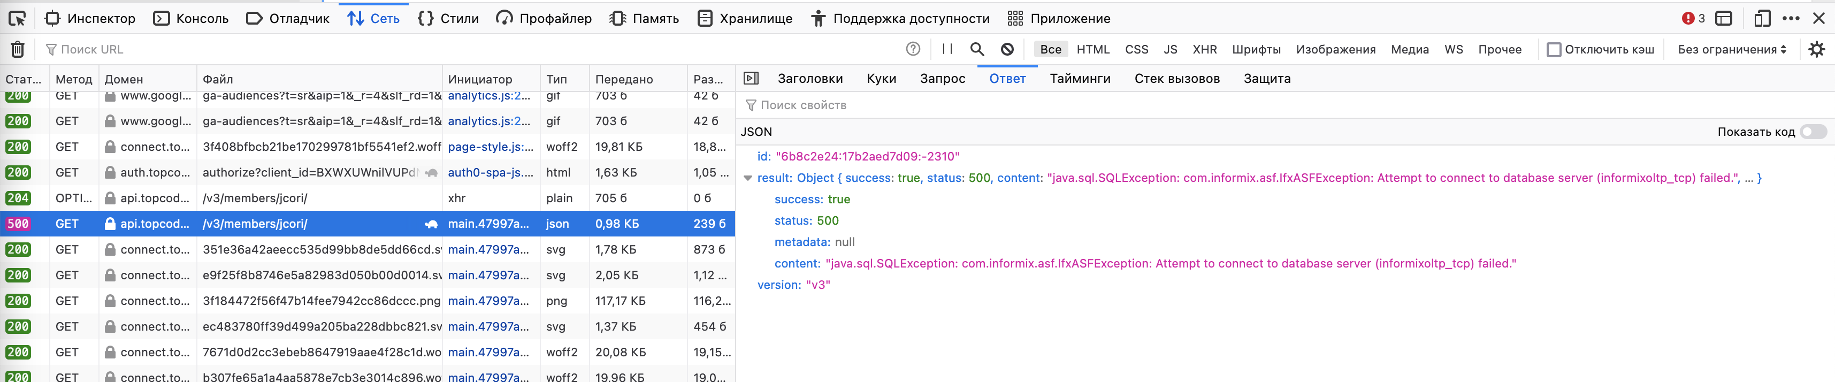Image resolution: width=1835 pixels, height=382 pixels.
Task: Collapse the details pane toggle icon
Action: point(751,79)
